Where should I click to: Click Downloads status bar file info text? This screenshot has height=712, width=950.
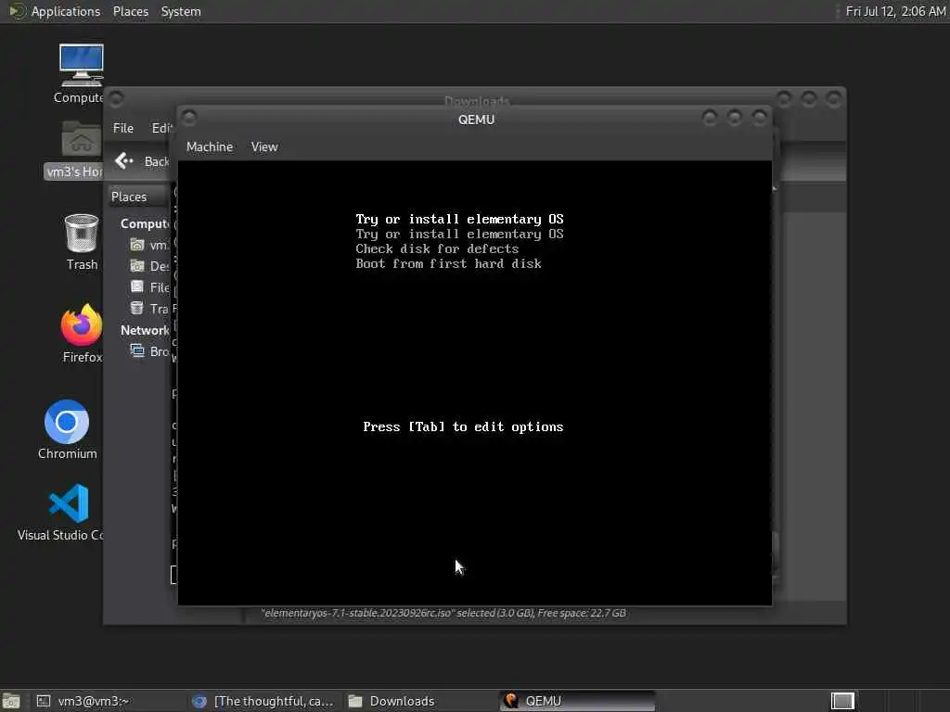click(x=443, y=613)
